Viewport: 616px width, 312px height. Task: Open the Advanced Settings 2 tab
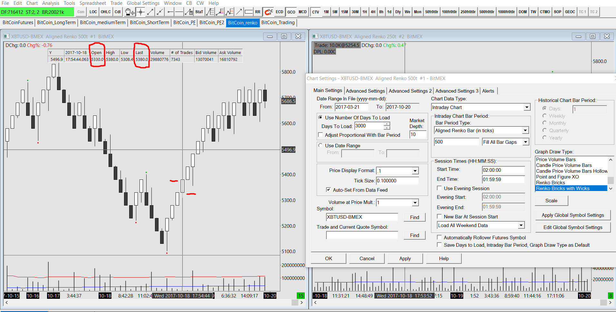pyautogui.click(x=410, y=91)
